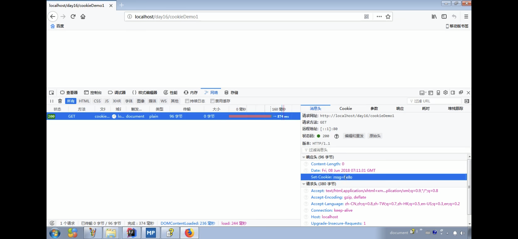518x239 pixels.
Task: Open devtools in separate window
Action: tap(461, 92)
